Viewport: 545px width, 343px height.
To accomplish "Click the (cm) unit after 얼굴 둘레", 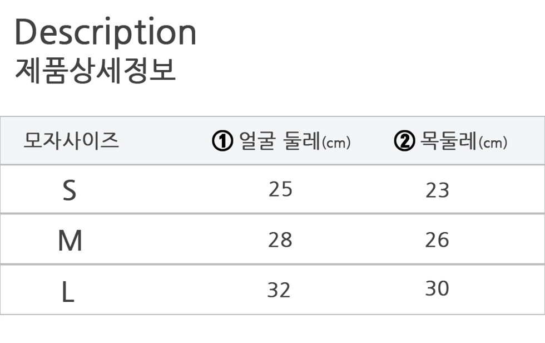I will (336, 143).
